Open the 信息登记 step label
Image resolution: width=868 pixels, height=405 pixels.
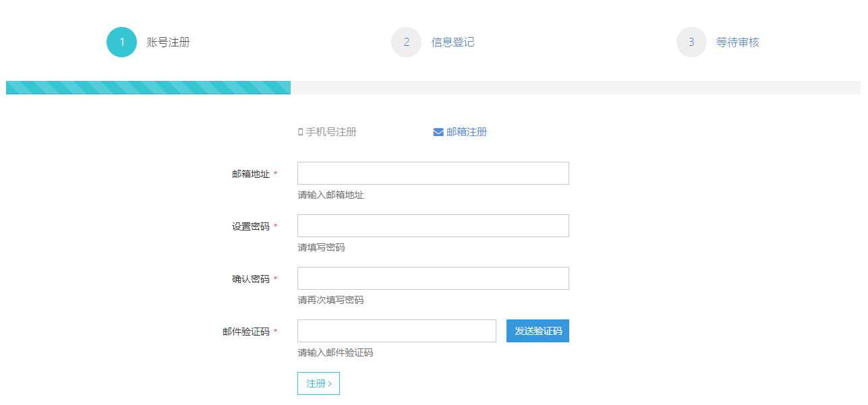pyautogui.click(x=453, y=42)
